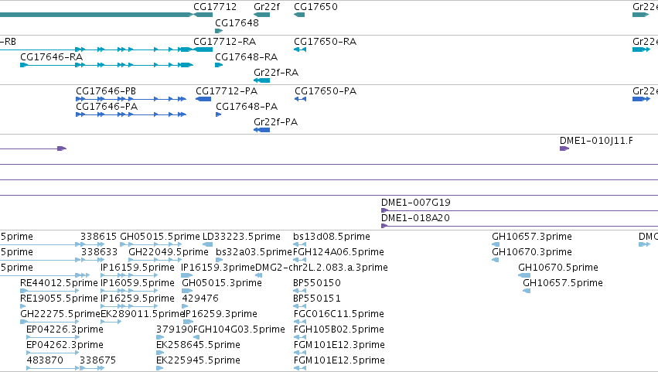The image size is (658, 372).
Task: Select EST IP16059.5prime
Action: click(x=138, y=283)
